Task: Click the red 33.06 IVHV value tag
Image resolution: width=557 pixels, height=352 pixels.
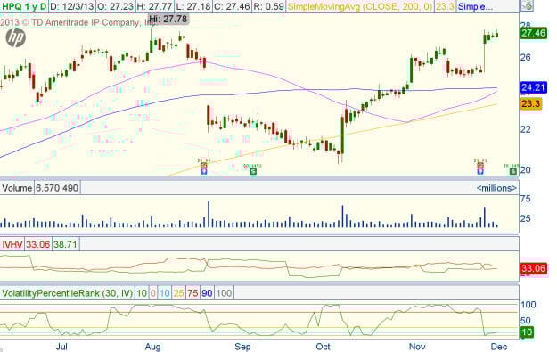Action: tap(534, 268)
